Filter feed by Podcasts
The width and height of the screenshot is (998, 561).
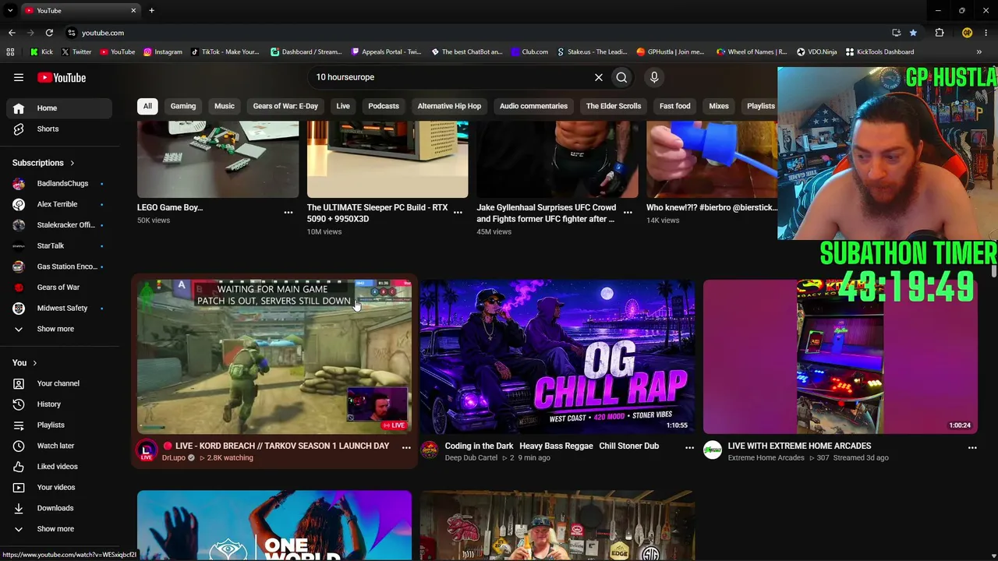[x=384, y=106]
